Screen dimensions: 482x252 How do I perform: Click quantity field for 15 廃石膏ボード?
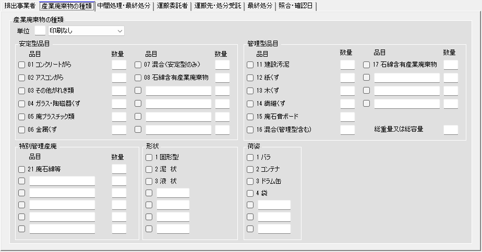(x=347, y=117)
